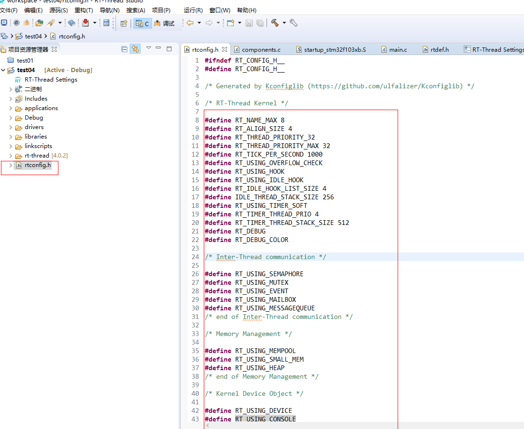Click the red download-arrow flash icon
Screen dimensions: 524x429
tap(86, 23)
